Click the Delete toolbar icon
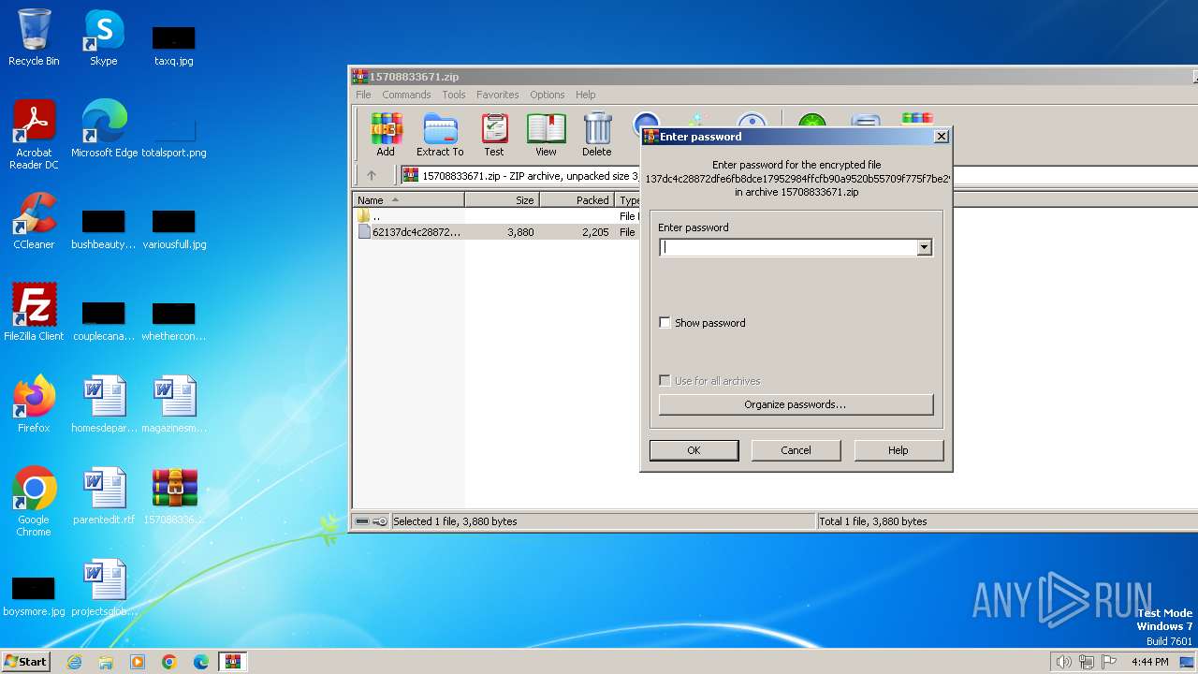The image size is (1198, 674). tap(596, 135)
